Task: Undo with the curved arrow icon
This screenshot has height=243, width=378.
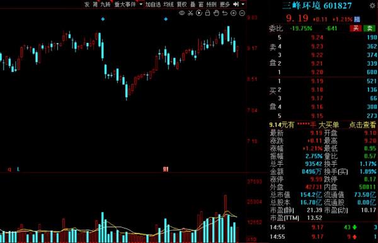Action: coord(225,13)
